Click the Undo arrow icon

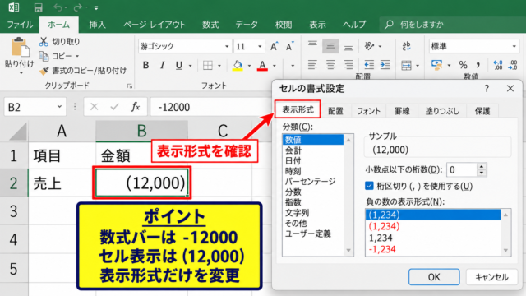tap(58, 7)
